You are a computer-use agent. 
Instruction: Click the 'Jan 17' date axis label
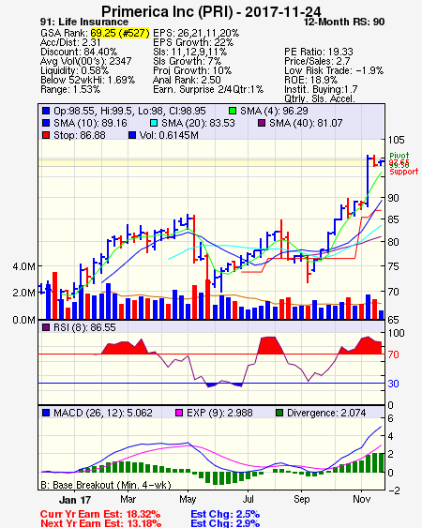click(x=75, y=500)
